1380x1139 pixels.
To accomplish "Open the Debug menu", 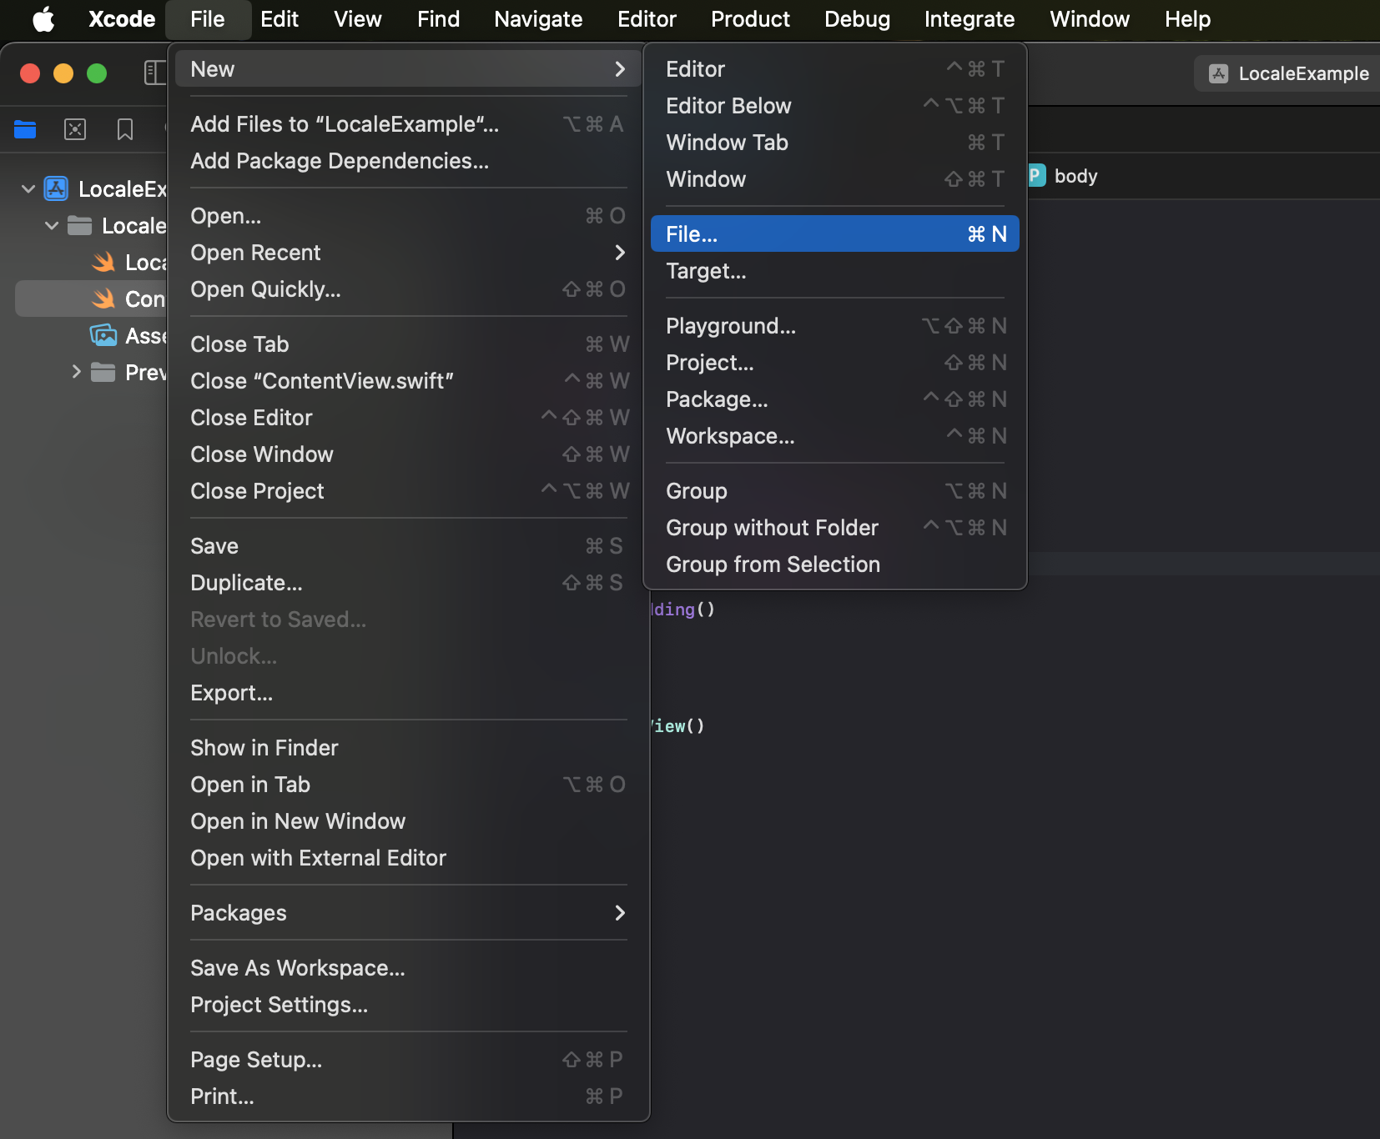I will tap(857, 18).
